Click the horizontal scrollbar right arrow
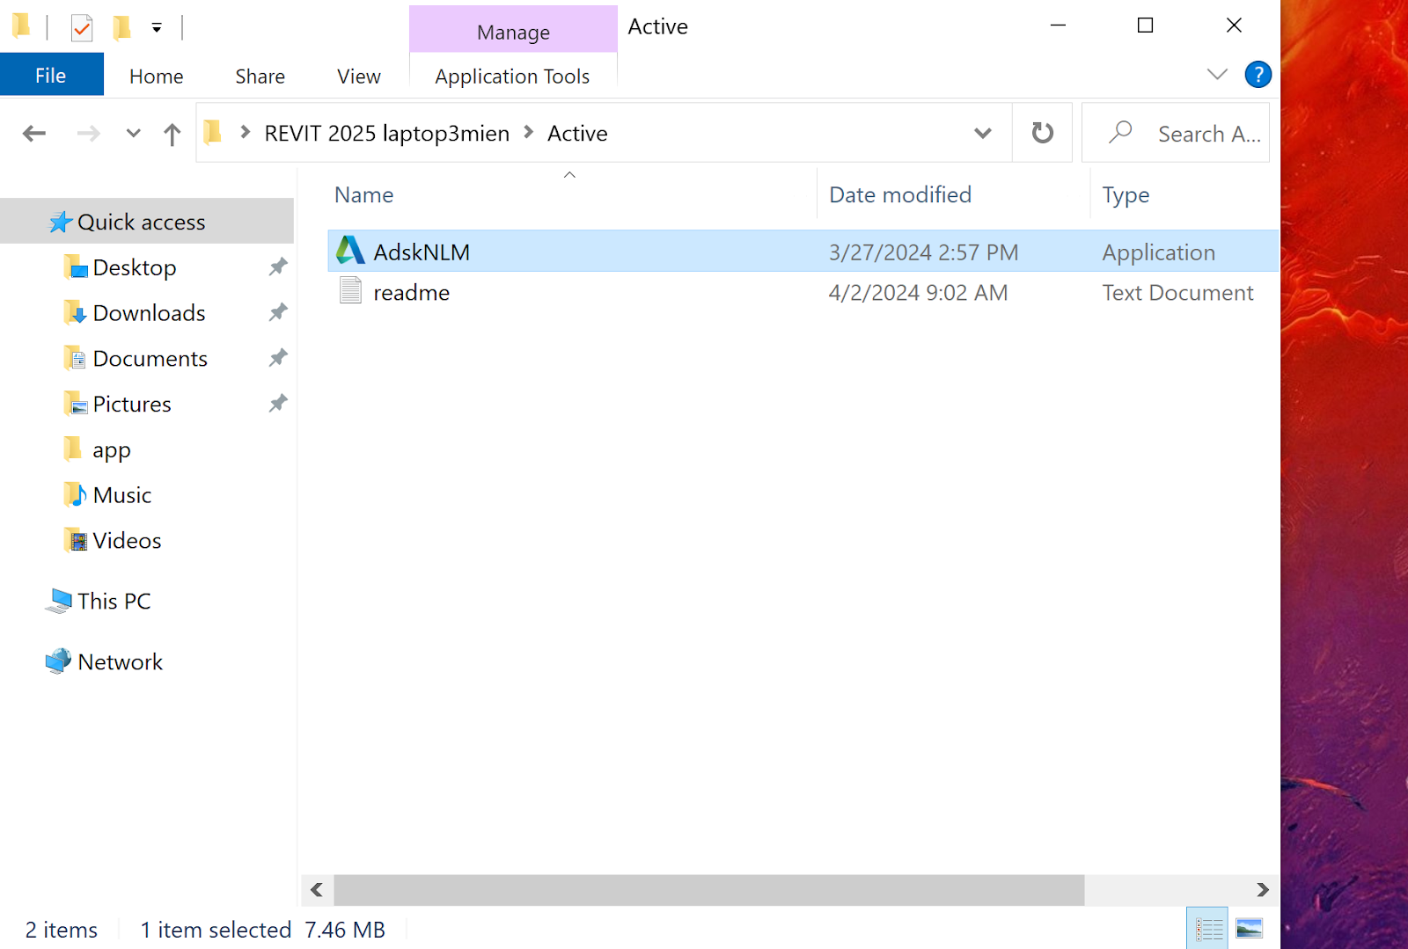Screen dimensions: 1408x949 (1262, 889)
